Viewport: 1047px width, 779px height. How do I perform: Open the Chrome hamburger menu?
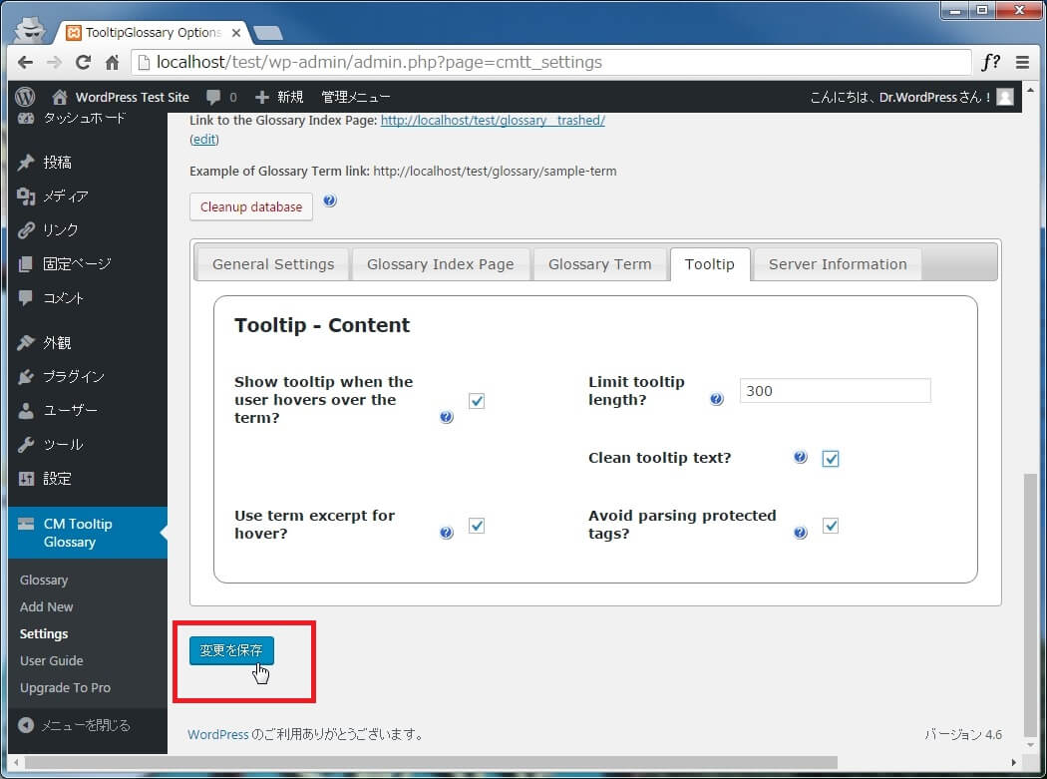(1022, 62)
